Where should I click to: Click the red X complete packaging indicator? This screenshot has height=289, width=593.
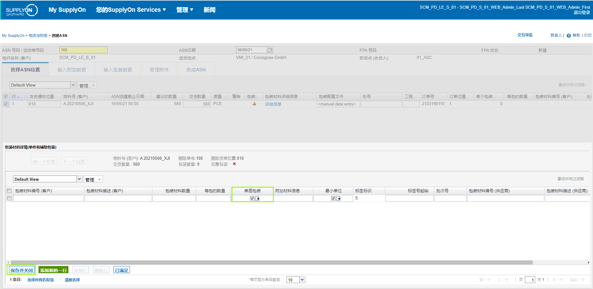tap(234, 164)
